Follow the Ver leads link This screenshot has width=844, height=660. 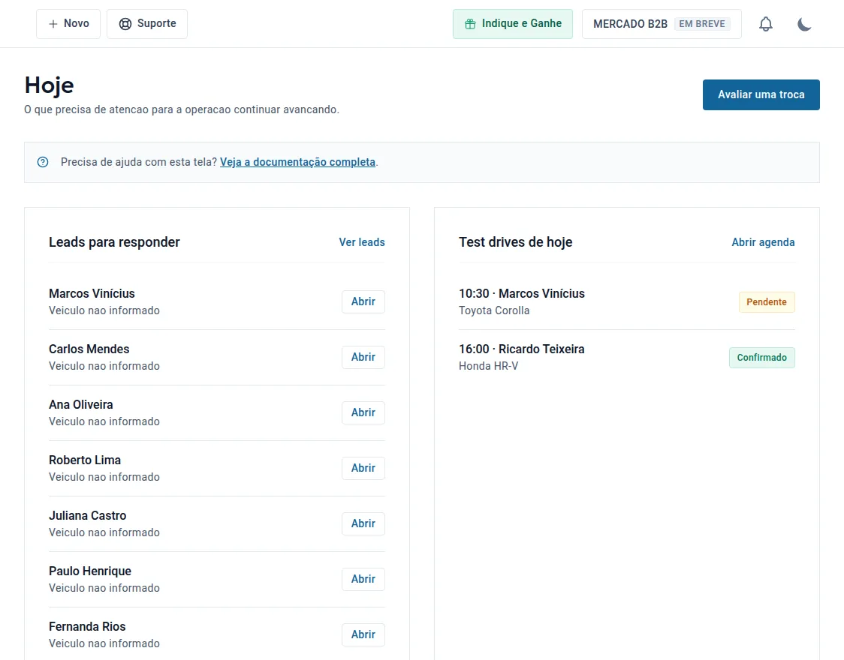pos(362,242)
